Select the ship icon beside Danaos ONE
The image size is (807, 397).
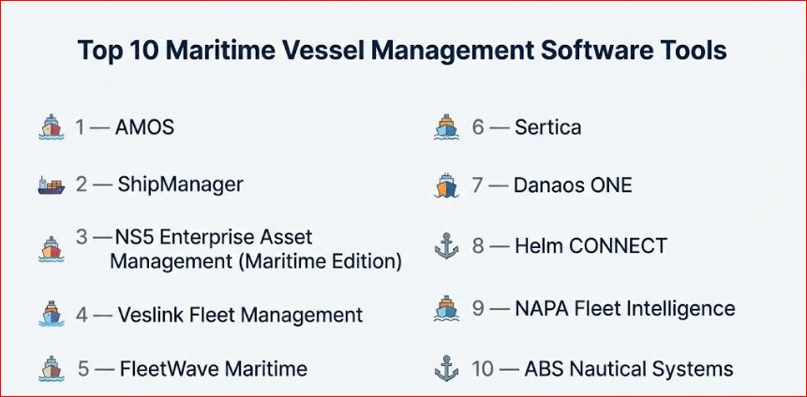446,185
